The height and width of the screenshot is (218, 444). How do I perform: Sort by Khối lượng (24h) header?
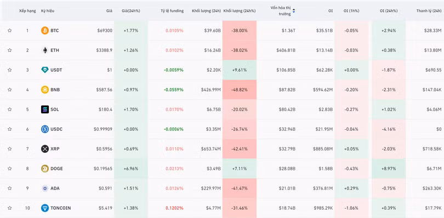207,11
